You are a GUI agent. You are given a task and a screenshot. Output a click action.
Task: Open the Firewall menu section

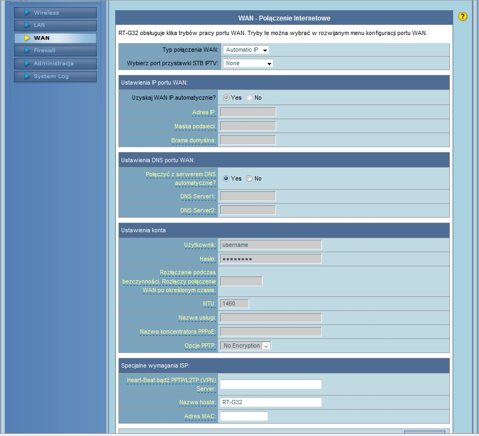[55, 51]
